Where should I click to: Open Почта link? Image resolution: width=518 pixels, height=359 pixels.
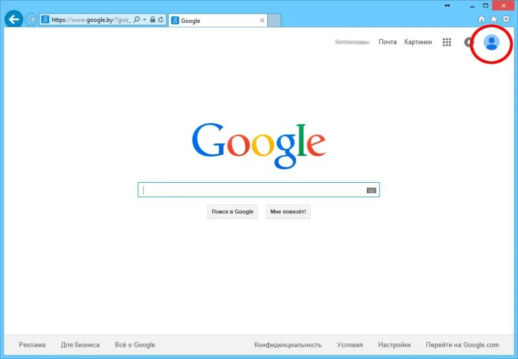[x=387, y=42]
